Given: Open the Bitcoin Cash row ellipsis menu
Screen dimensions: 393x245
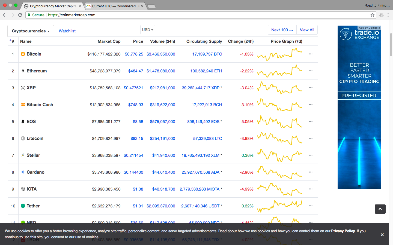Looking at the screenshot, I should 311,105.
